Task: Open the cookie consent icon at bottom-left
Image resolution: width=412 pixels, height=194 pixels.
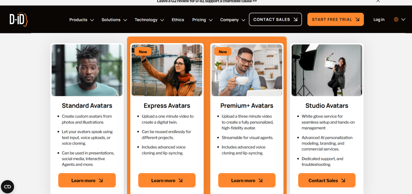Action: coord(7,187)
